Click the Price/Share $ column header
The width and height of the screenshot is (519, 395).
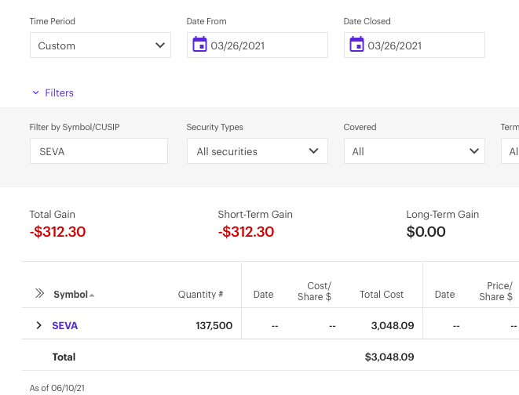pyautogui.click(x=495, y=292)
